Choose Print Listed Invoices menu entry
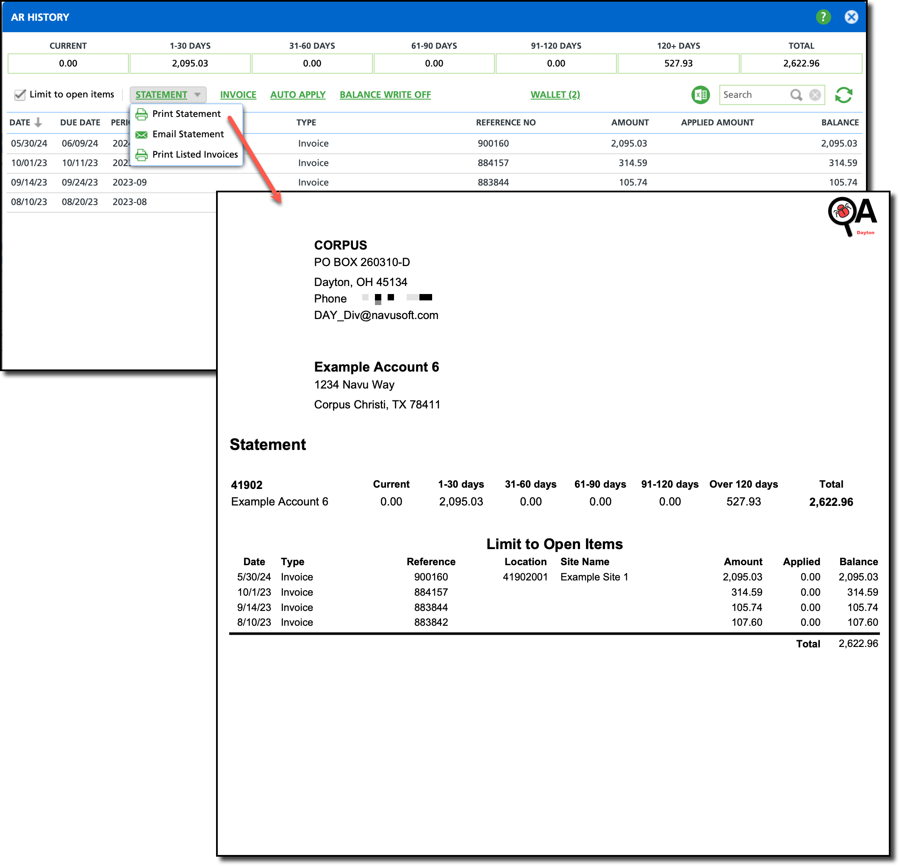Viewport: 899px width, 866px height. (x=195, y=155)
